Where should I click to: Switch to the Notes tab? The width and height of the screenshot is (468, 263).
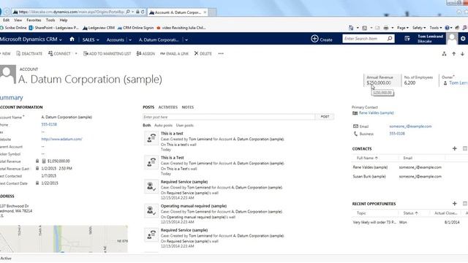click(x=188, y=107)
